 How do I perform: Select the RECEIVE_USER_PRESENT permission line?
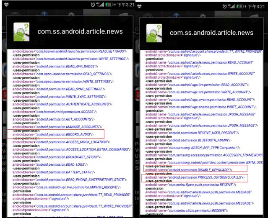192,133
